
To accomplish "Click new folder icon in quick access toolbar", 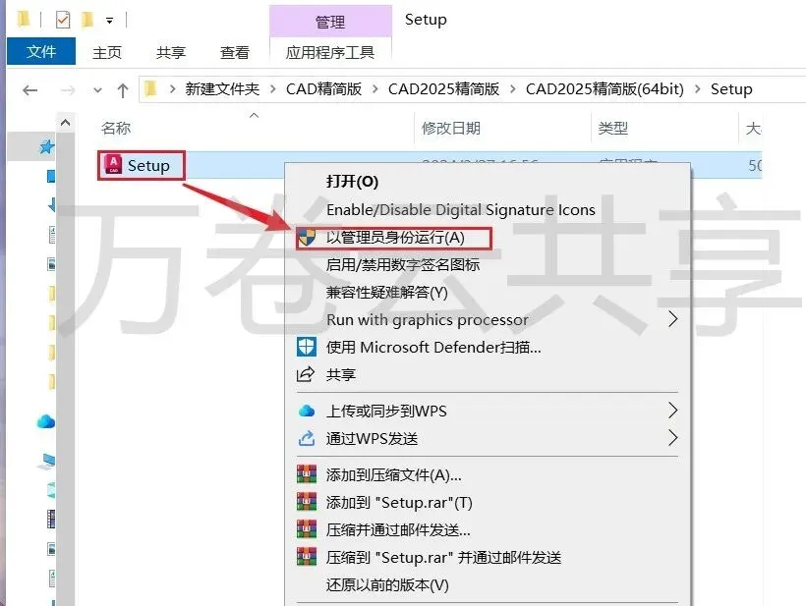I will [x=87, y=20].
